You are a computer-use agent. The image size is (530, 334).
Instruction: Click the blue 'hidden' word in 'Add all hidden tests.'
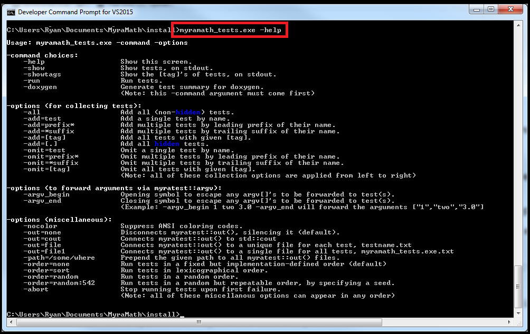167,144
